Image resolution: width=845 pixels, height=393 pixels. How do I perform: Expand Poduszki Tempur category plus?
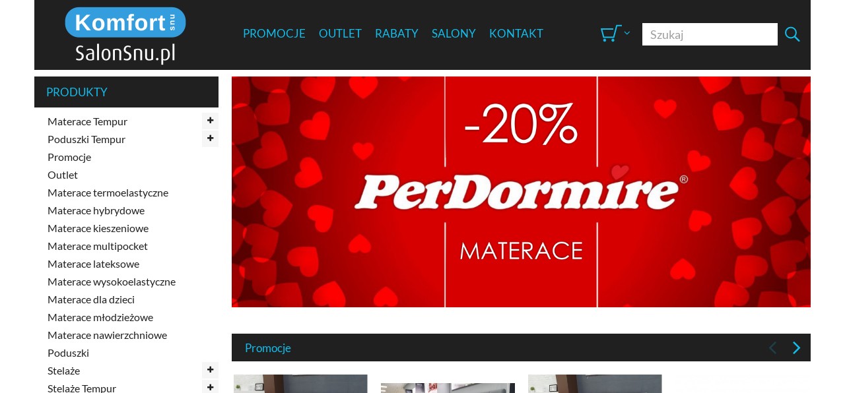(210, 138)
